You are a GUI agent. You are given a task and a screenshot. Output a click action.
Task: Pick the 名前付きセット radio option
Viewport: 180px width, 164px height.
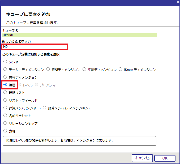(x=5, y=116)
